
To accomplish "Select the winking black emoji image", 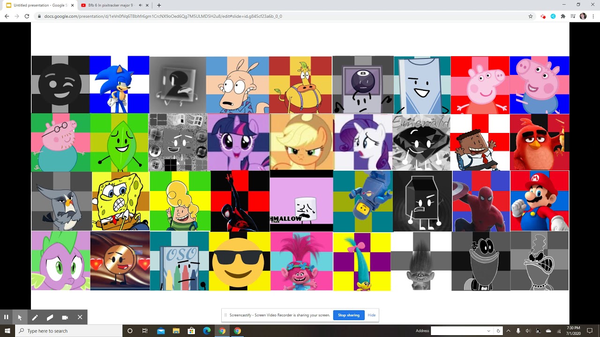I will point(60,85).
